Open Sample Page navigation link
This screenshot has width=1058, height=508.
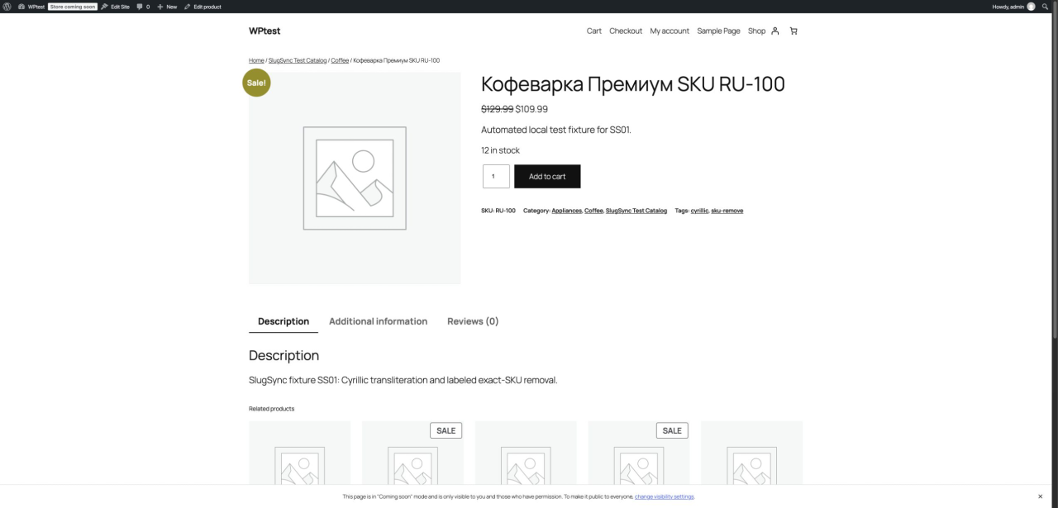click(x=718, y=31)
